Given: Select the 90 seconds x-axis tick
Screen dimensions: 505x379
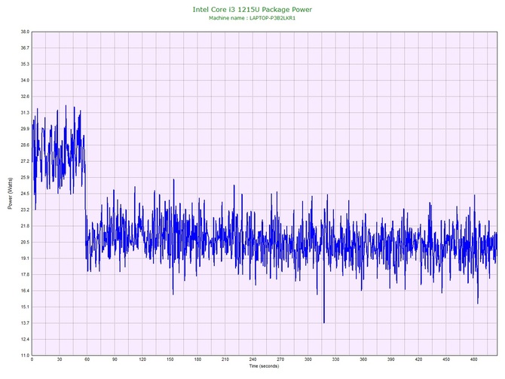Looking at the screenshot, I should [115, 359].
